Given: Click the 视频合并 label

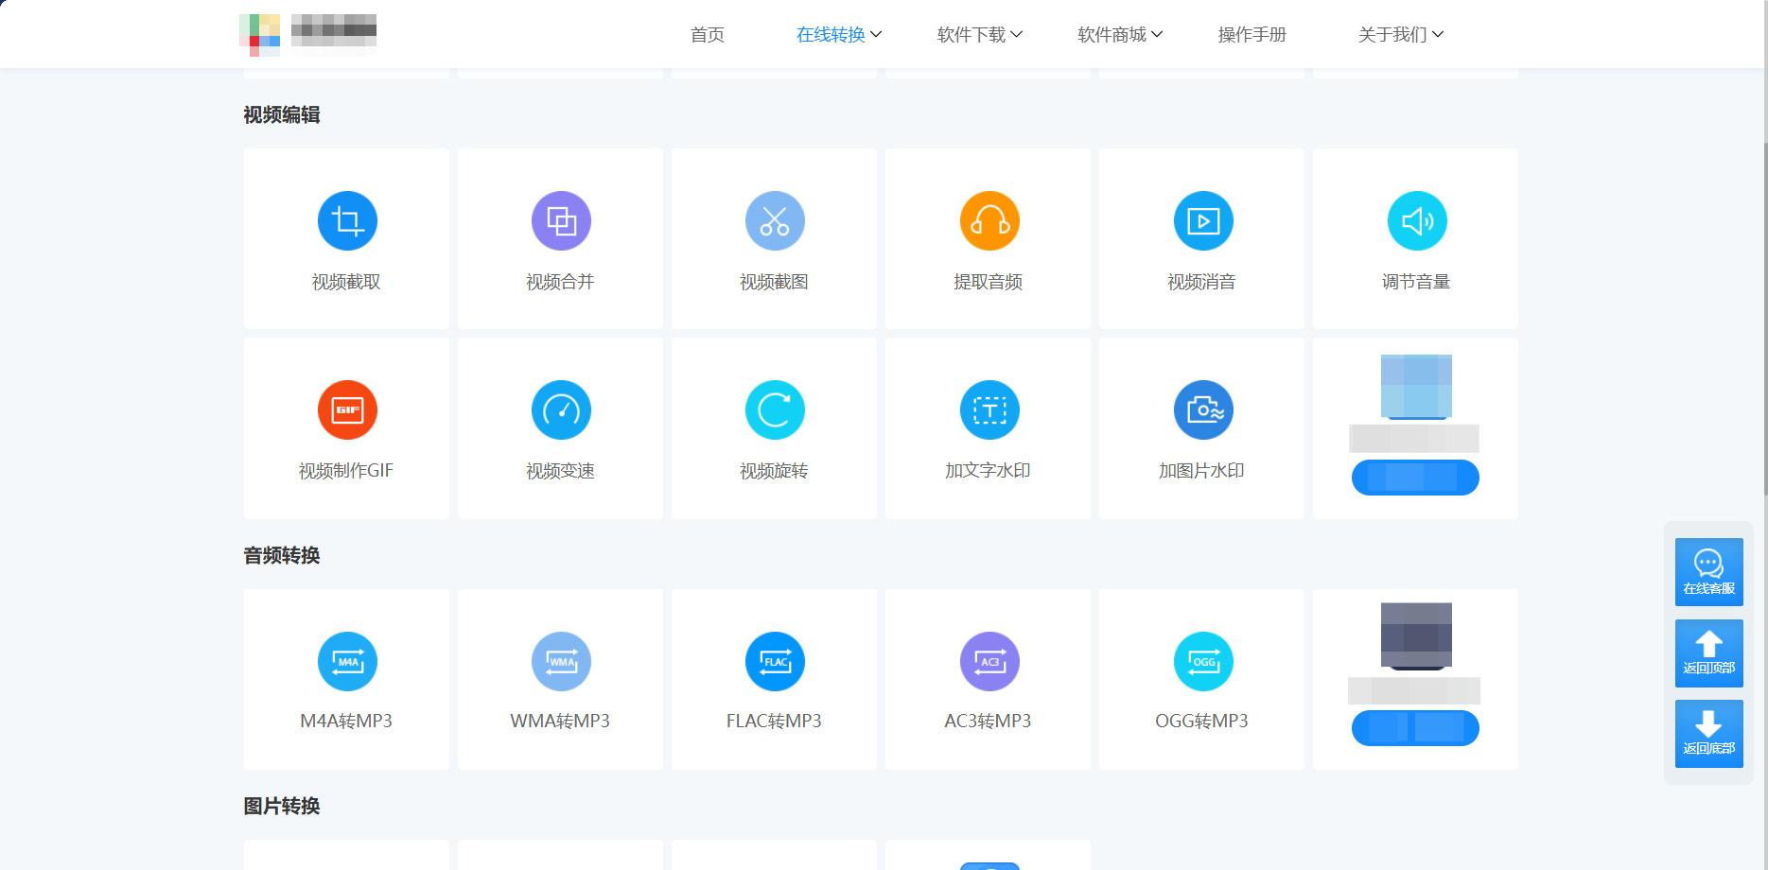Looking at the screenshot, I should (x=560, y=282).
